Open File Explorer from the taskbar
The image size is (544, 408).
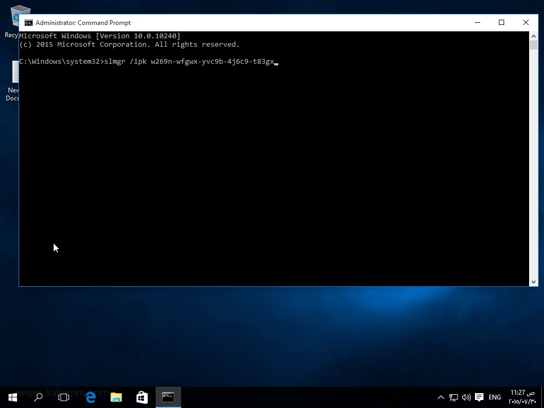116,397
